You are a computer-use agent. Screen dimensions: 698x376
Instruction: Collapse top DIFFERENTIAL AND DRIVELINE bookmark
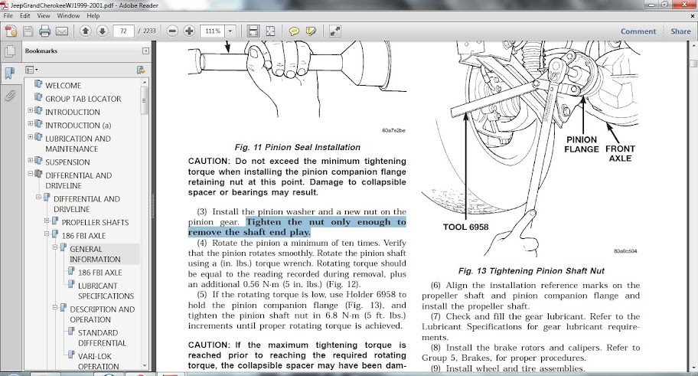31,173
